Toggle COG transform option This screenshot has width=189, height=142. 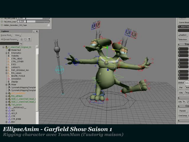[x=181, y=93]
